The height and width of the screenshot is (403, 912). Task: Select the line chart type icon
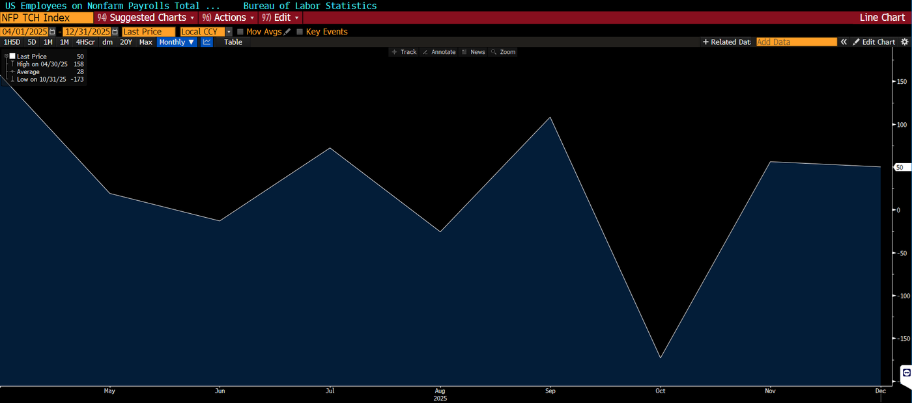click(207, 42)
